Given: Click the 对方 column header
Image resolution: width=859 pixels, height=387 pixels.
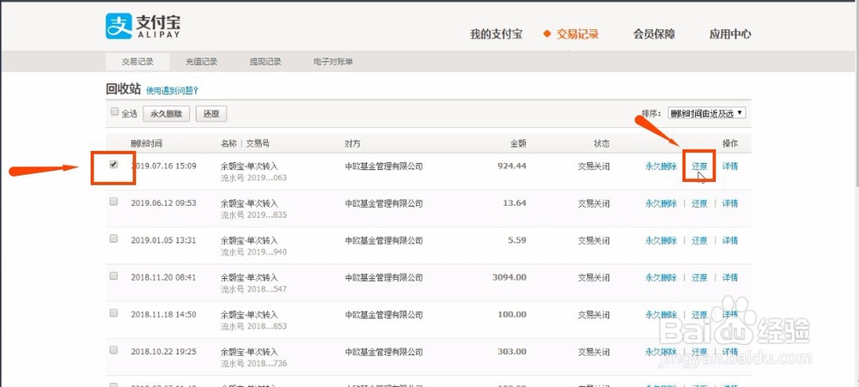Looking at the screenshot, I should pos(352,143).
